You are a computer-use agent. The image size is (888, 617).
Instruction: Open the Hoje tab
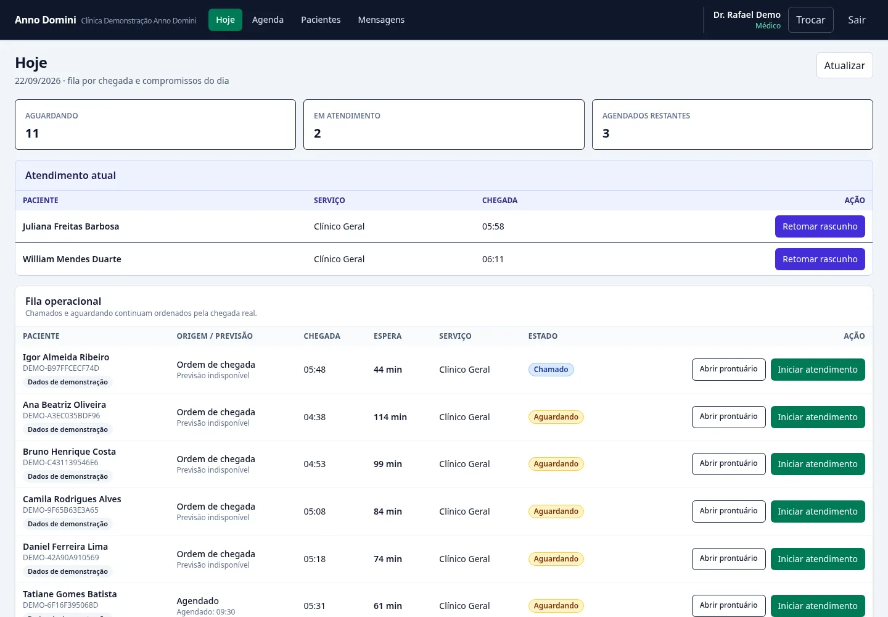(225, 20)
